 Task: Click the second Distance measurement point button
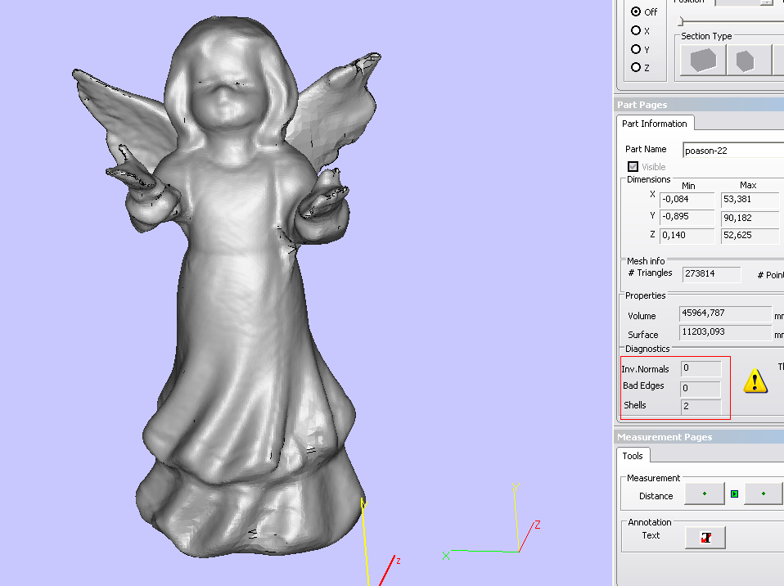point(764,494)
